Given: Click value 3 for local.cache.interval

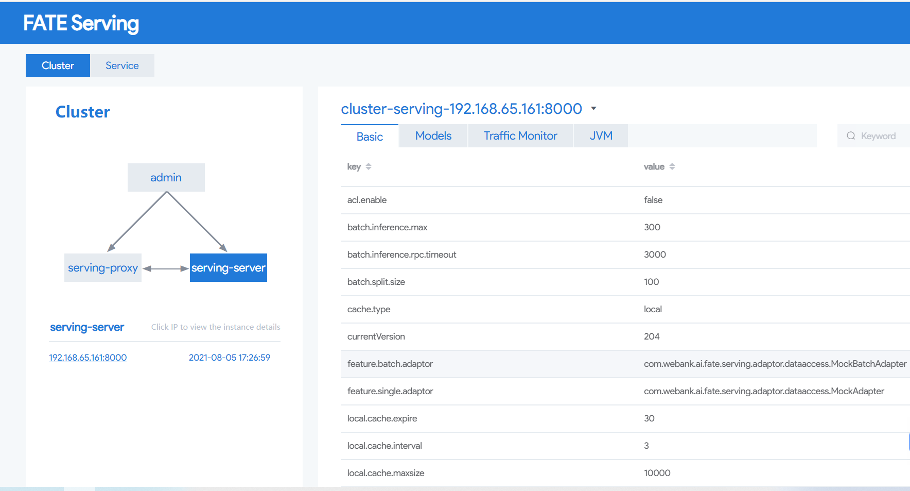Looking at the screenshot, I should tap(646, 446).
